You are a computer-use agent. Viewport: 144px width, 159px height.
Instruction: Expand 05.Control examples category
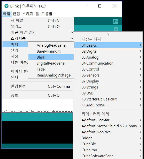108,69
